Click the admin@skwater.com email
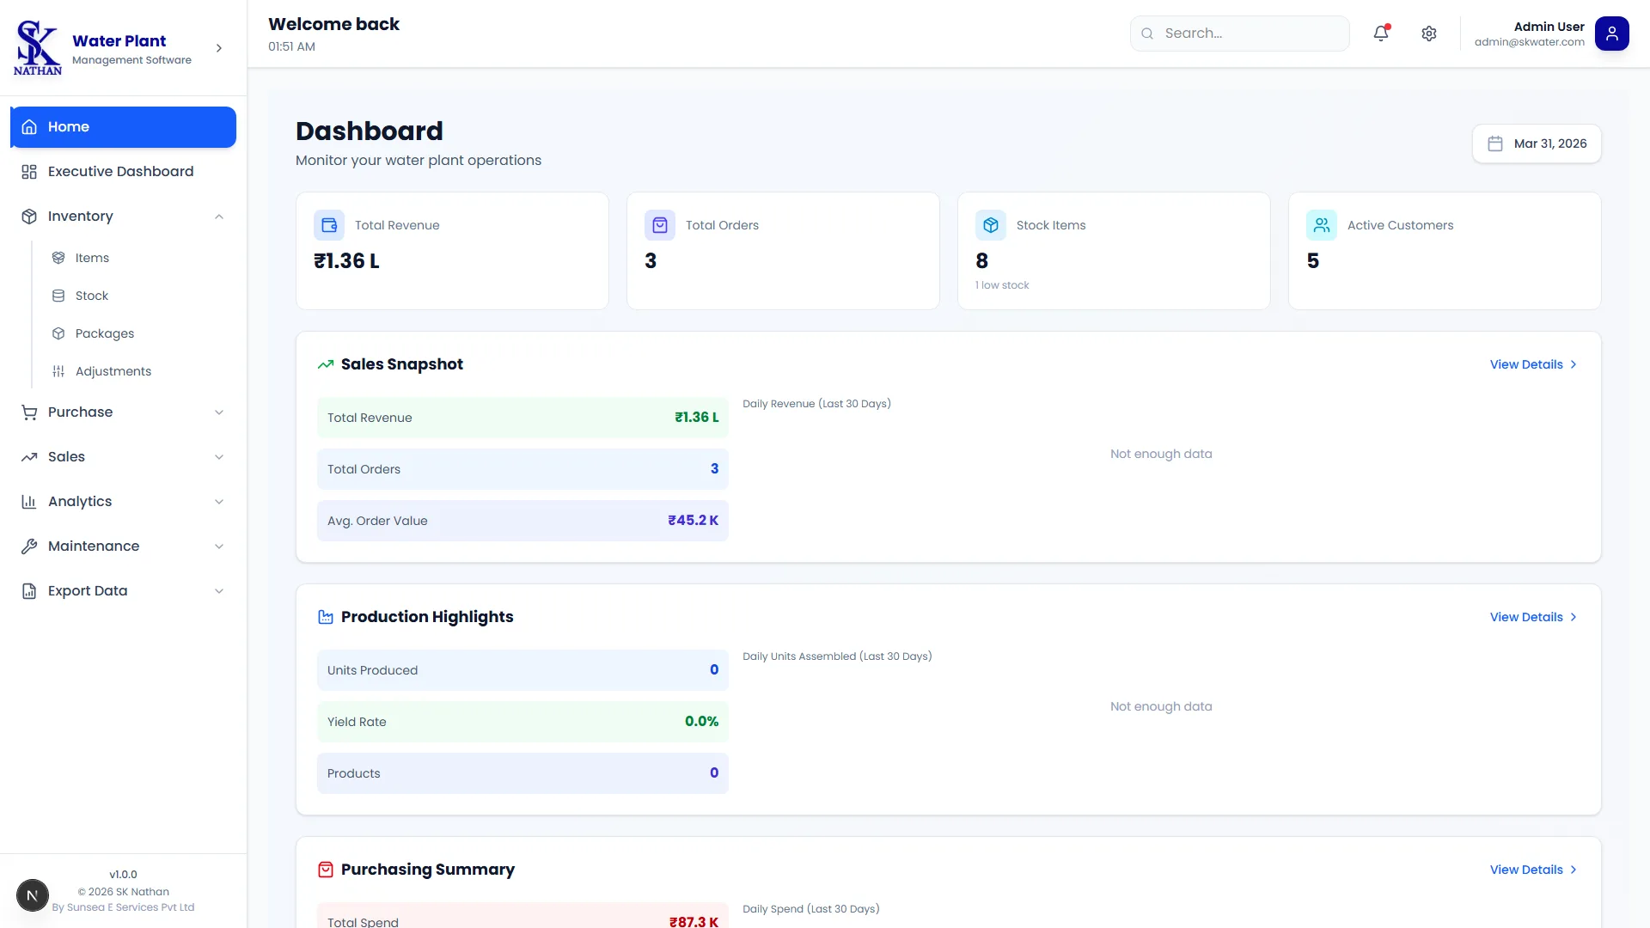The height and width of the screenshot is (928, 1650). (x=1530, y=42)
